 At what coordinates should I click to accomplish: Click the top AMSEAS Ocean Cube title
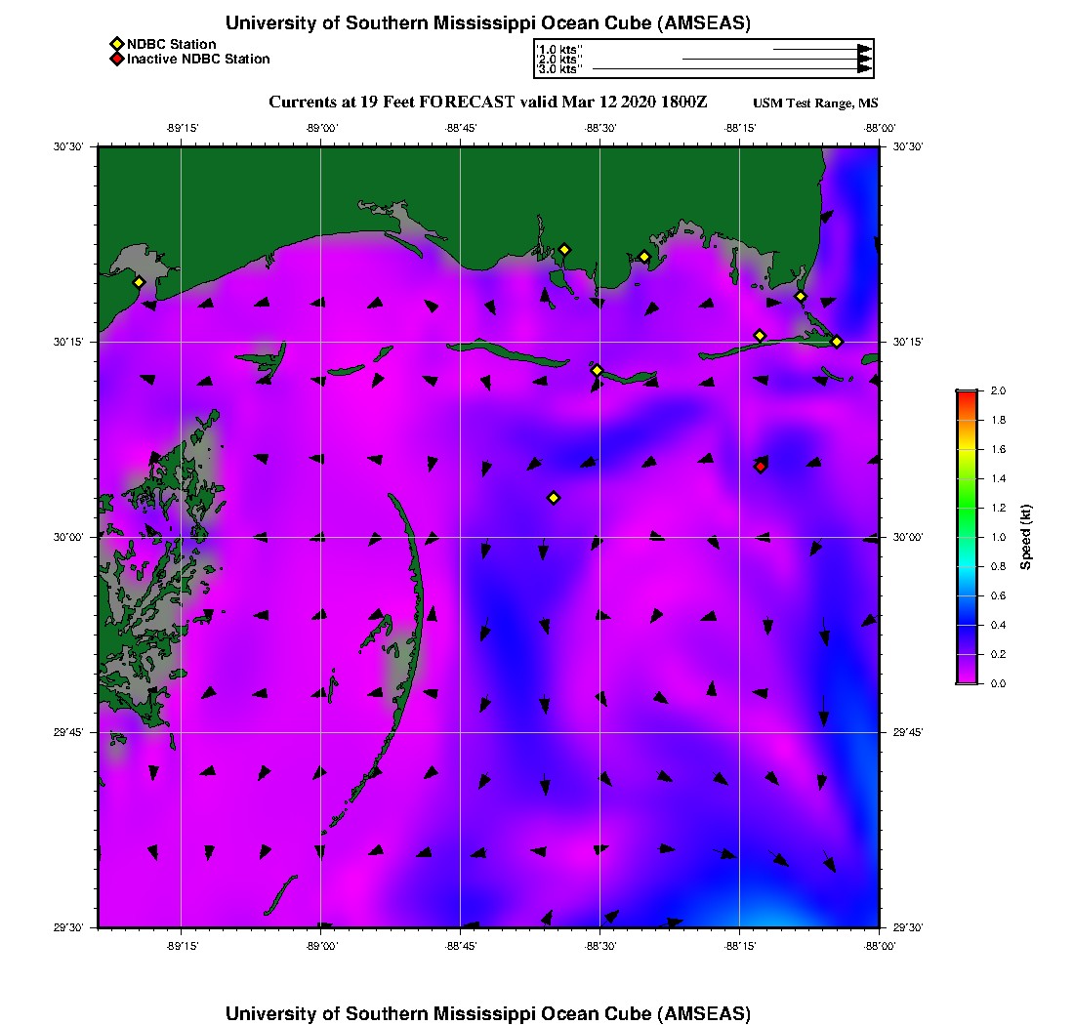pos(488,23)
